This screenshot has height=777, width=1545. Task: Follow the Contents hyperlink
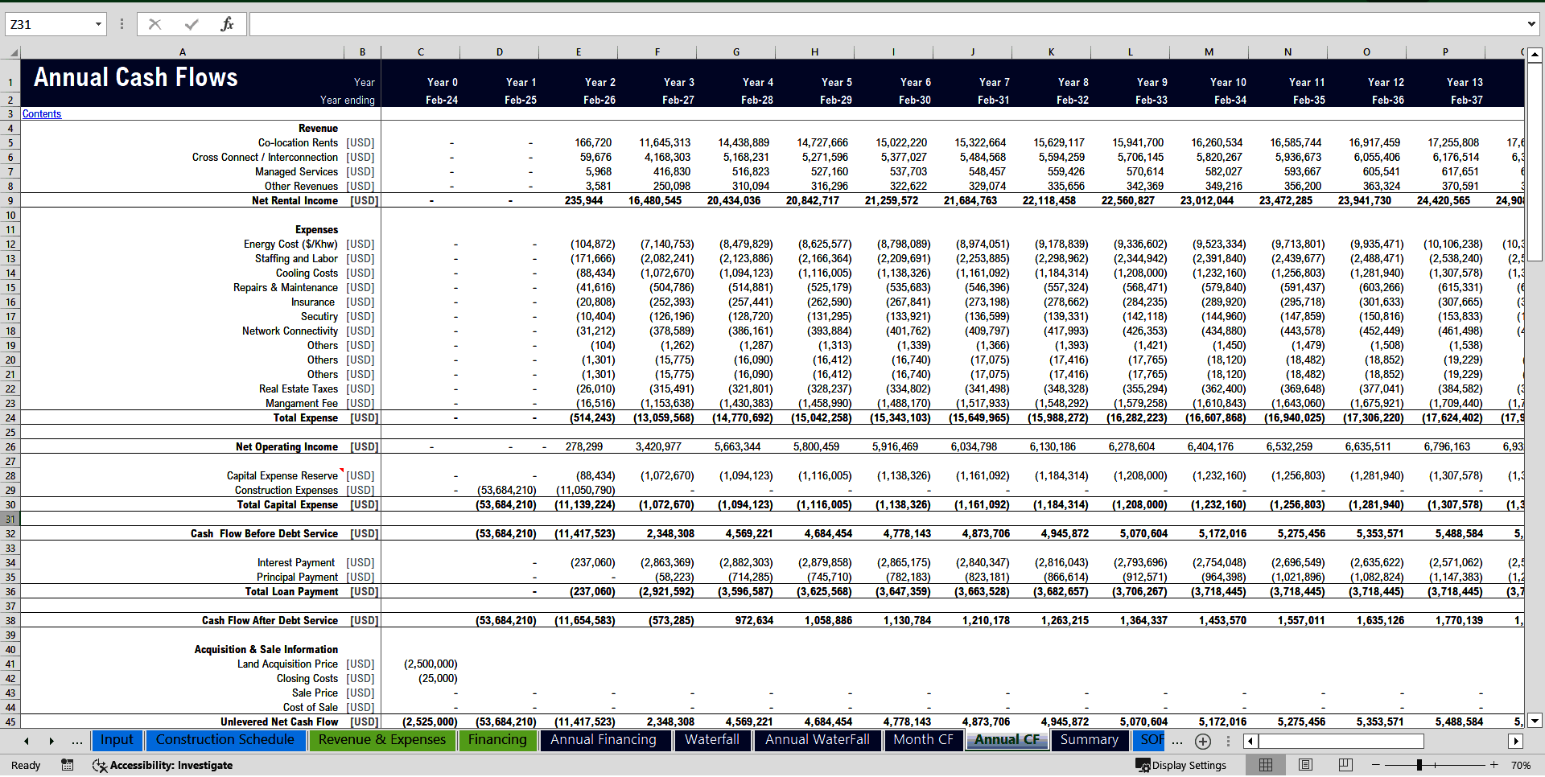[x=42, y=114]
